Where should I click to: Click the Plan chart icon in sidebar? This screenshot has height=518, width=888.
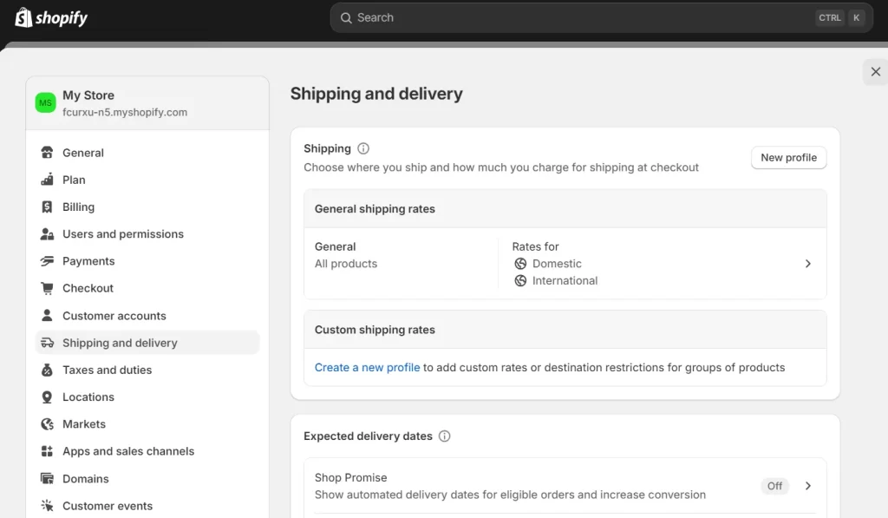tap(47, 180)
